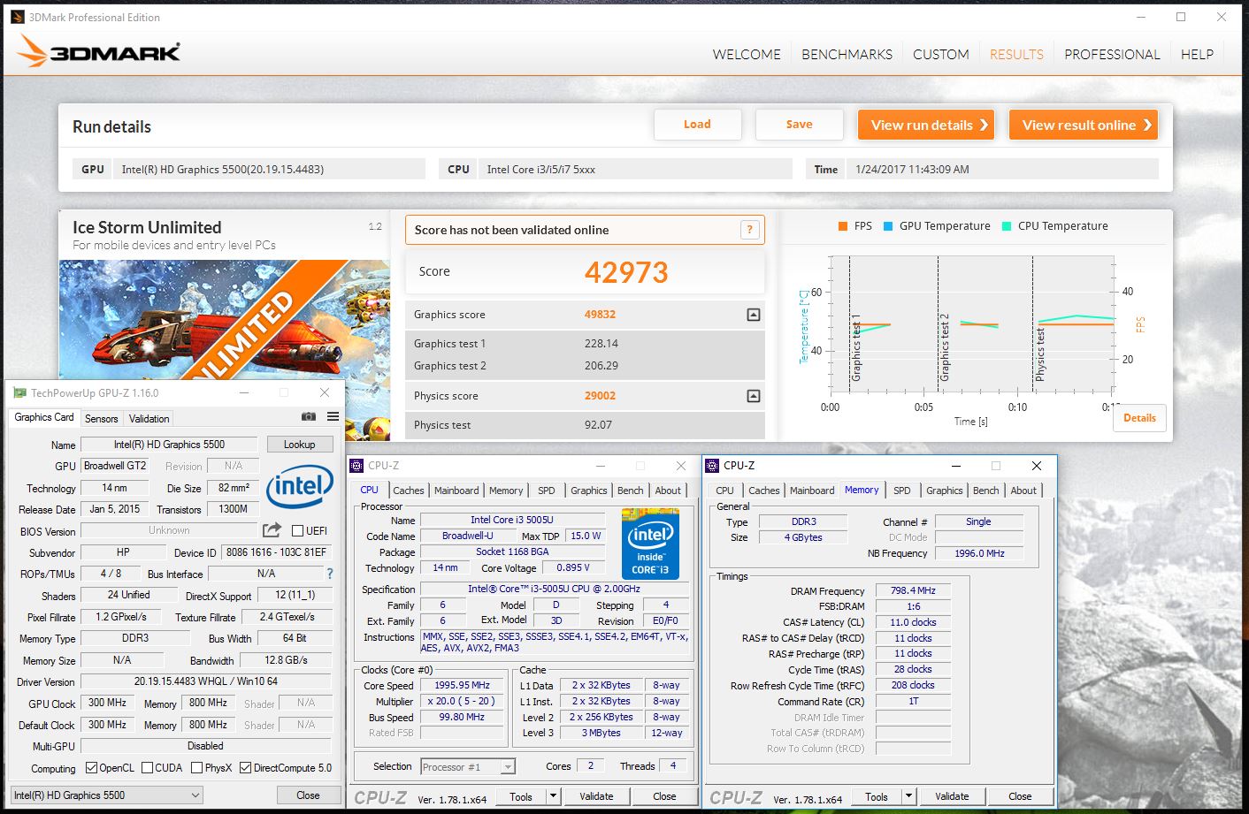Go to the WELCOME page
The height and width of the screenshot is (814, 1249).
click(747, 54)
